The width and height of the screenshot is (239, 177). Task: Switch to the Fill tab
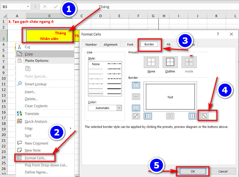pos(168,44)
